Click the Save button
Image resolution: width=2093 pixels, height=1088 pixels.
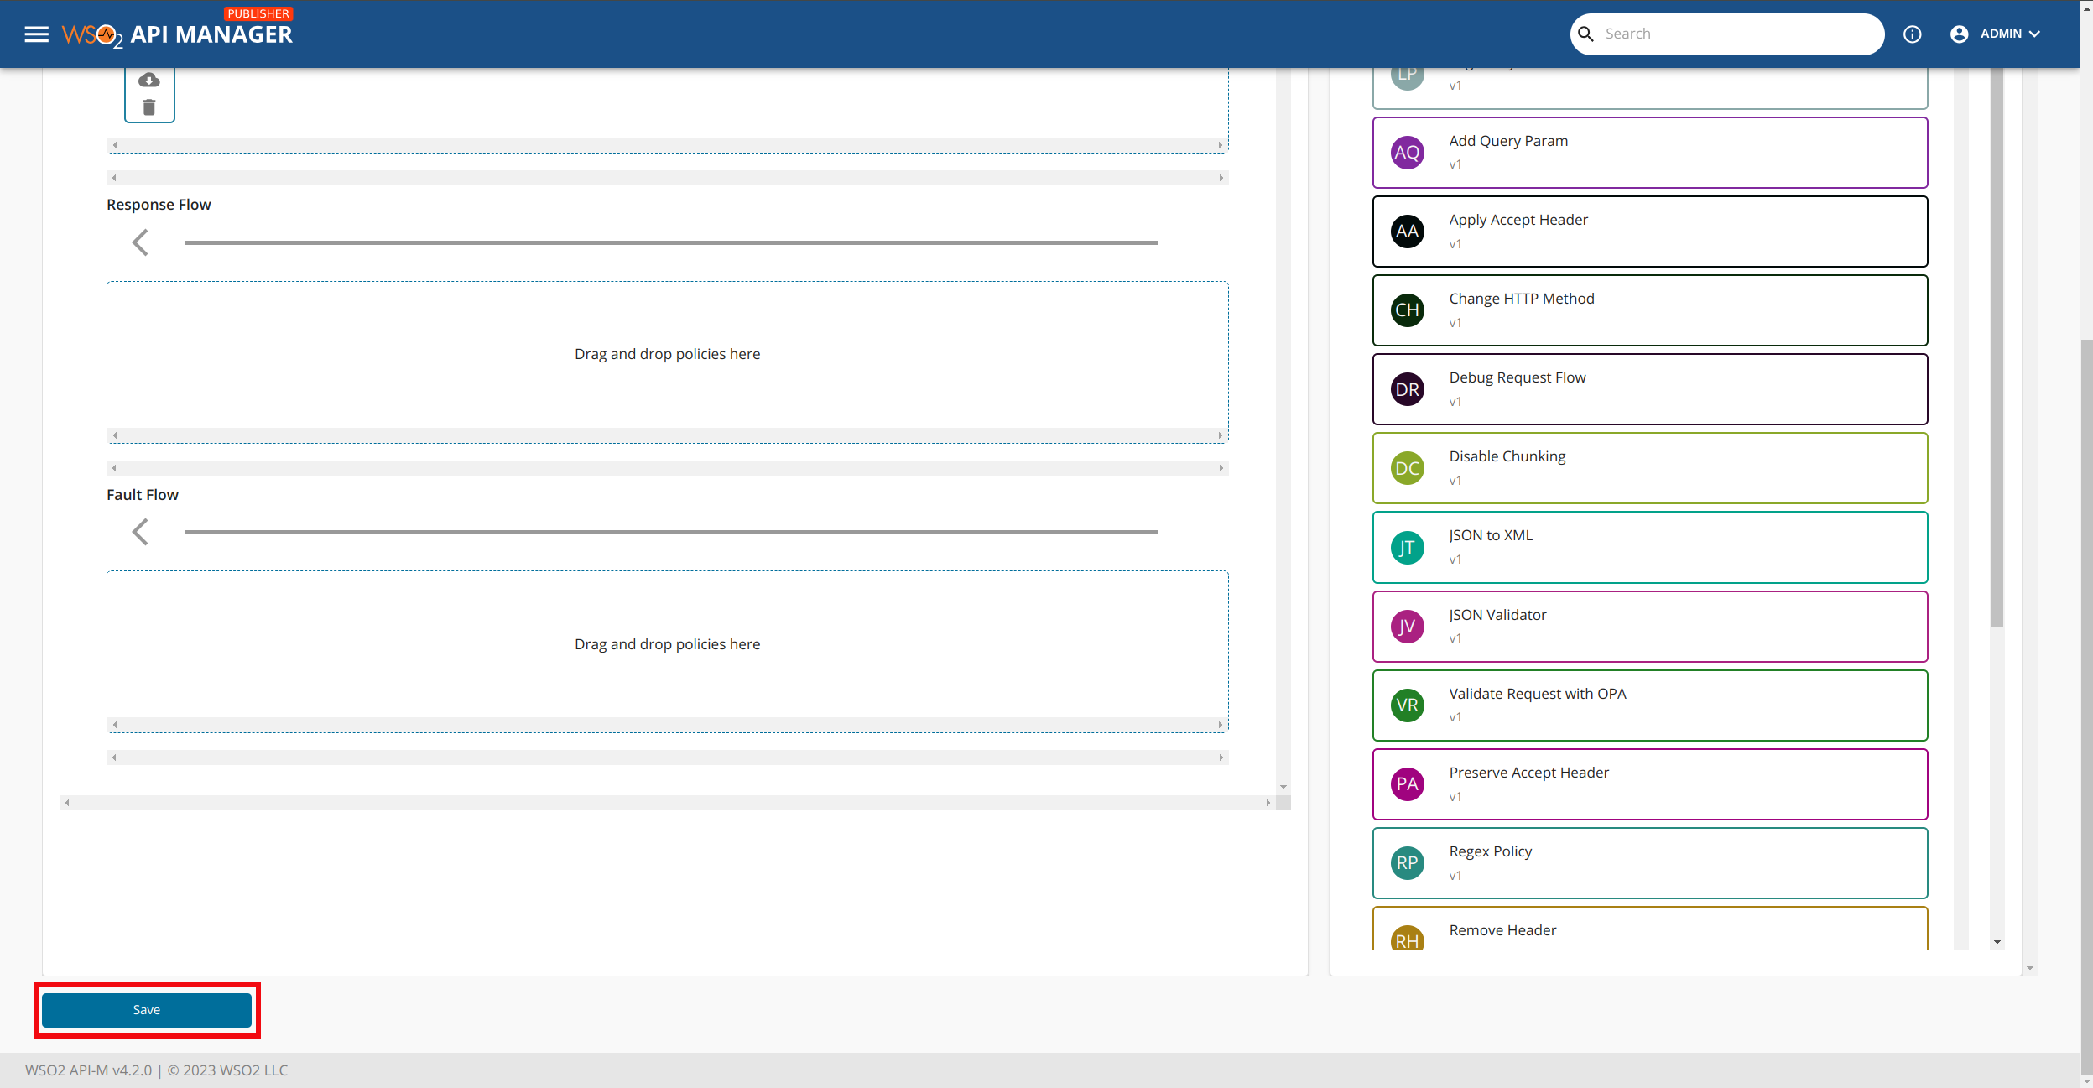(147, 1009)
